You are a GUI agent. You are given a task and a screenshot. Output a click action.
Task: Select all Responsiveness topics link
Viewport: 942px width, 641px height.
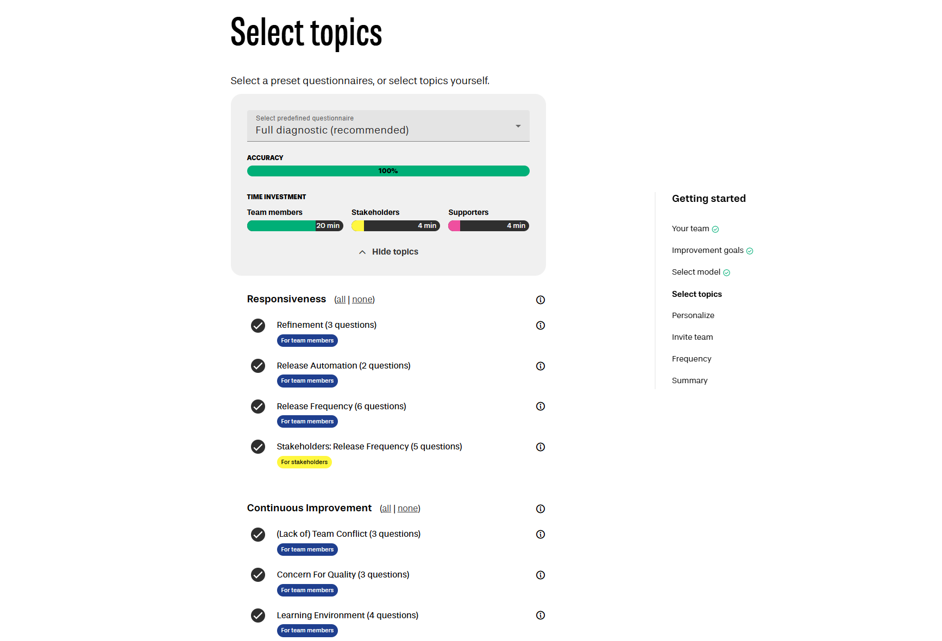click(x=341, y=300)
